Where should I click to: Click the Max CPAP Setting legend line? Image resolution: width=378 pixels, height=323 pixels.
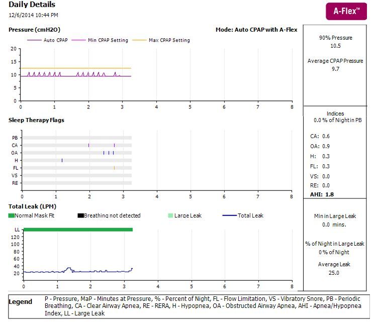point(139,40)
